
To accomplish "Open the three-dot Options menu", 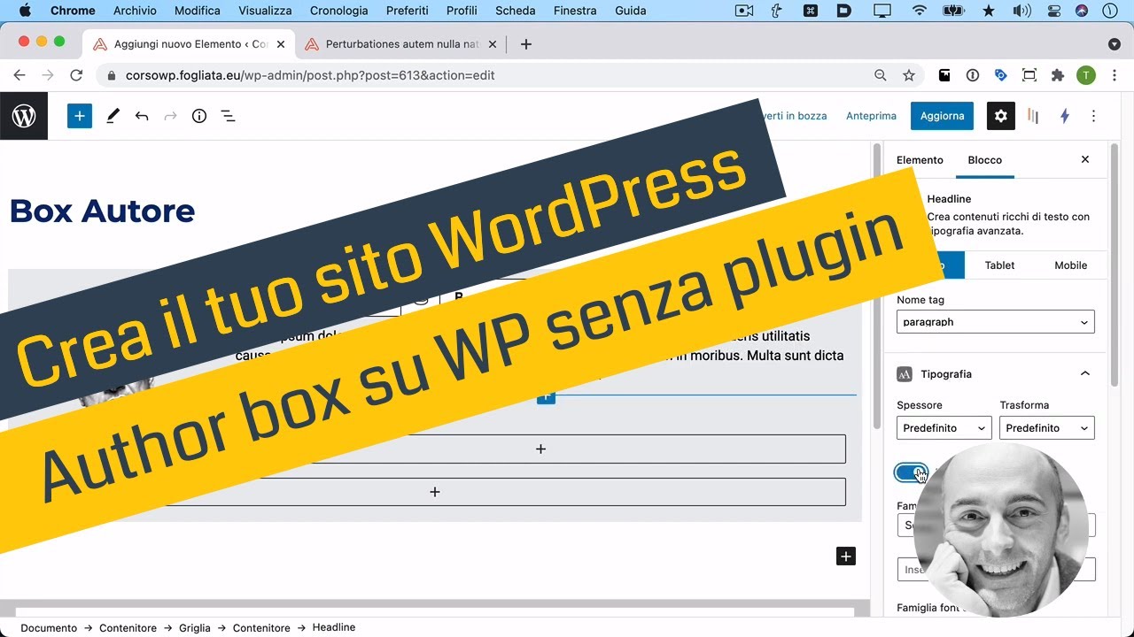I will coord(1094,116).
